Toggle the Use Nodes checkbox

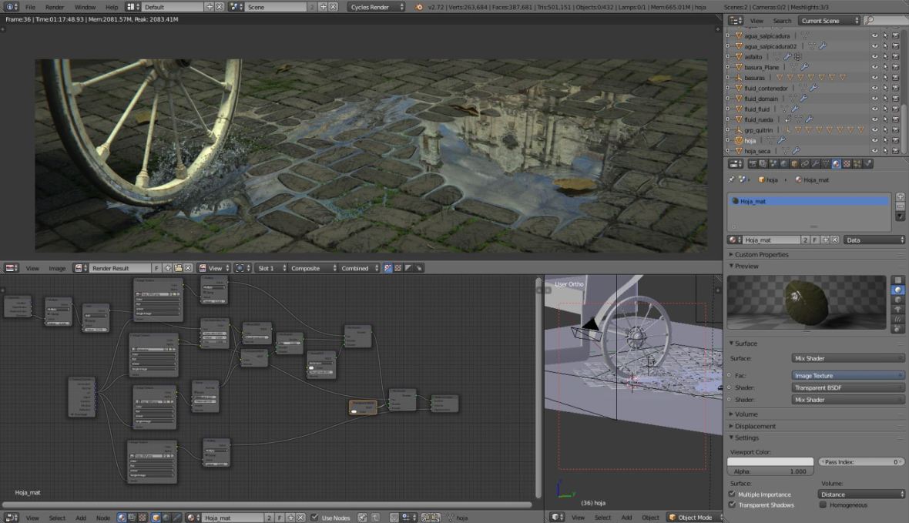pos(314,518)
